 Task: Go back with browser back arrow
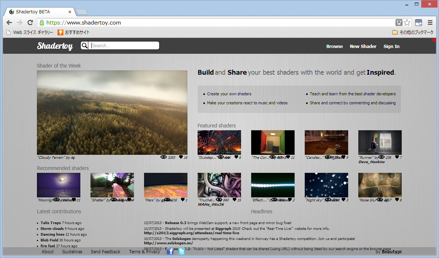[x=9, y=22]
